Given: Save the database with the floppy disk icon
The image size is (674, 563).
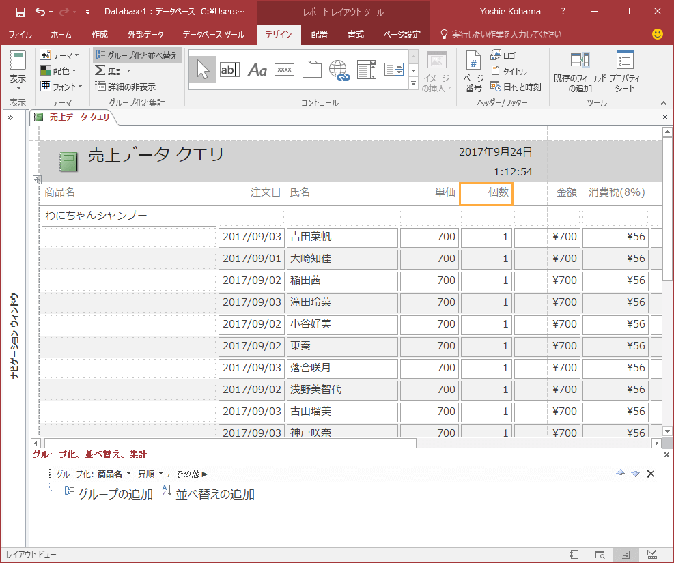Looking at the screenshot, I should pos(20,12).
